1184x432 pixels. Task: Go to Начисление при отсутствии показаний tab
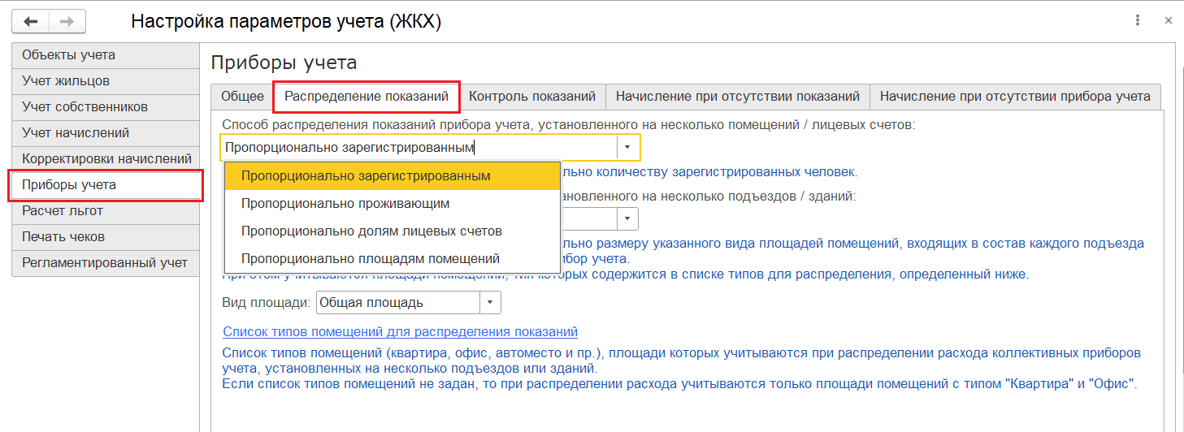(x=738, y=97)
